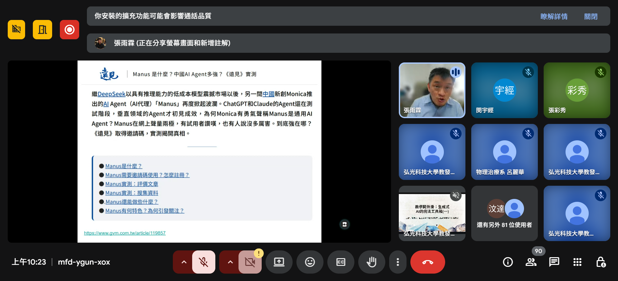Open the in-call chat panel
This screenshot has width=618, height=281.
[x=554, y=262]
